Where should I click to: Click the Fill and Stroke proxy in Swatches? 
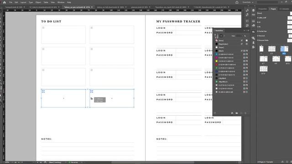click(x=216, y=36)
